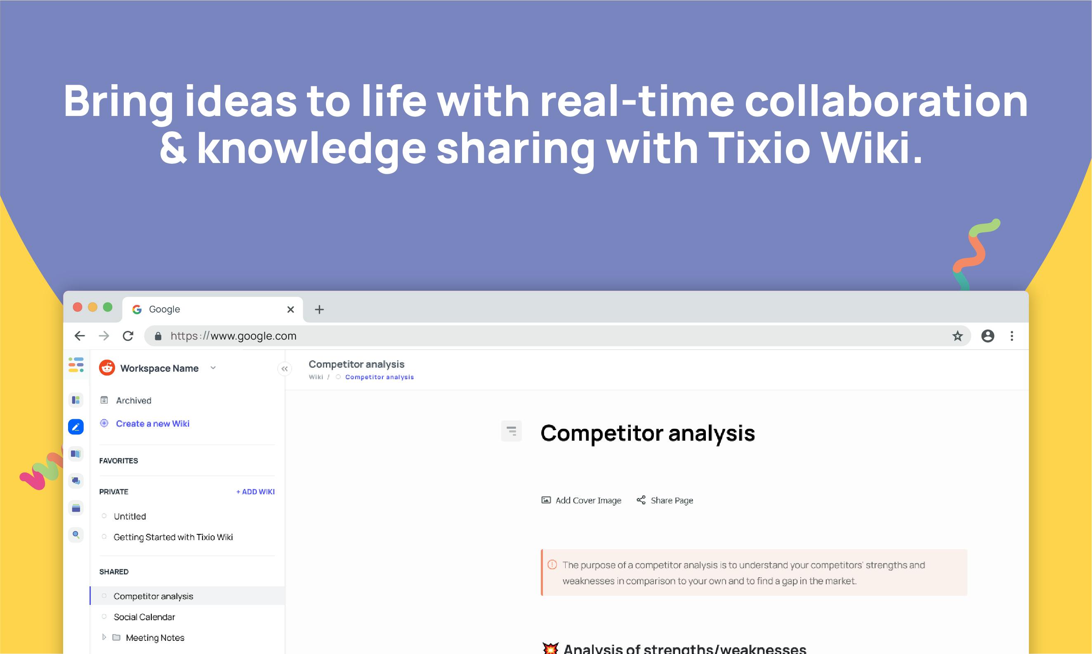Image resolution: width=1092 pixels, height=654 pixels.
Task: Click the PRIVATE section header
Action: [x=113, y=492]
